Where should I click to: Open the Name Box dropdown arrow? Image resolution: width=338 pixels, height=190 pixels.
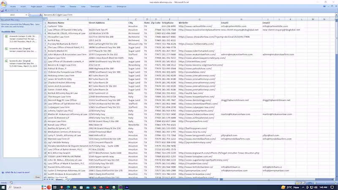point(26,15)
